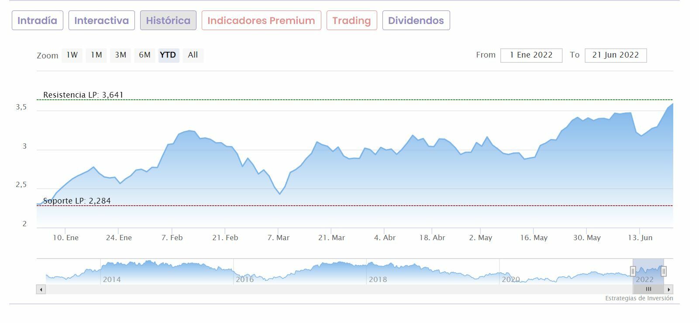This screenshot has height=323, width=699.
Task: Set zoom to 6M
Action: click(145, 55)
